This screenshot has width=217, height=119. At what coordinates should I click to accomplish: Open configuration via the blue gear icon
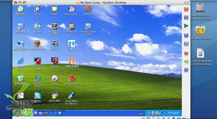click(186, 70)
